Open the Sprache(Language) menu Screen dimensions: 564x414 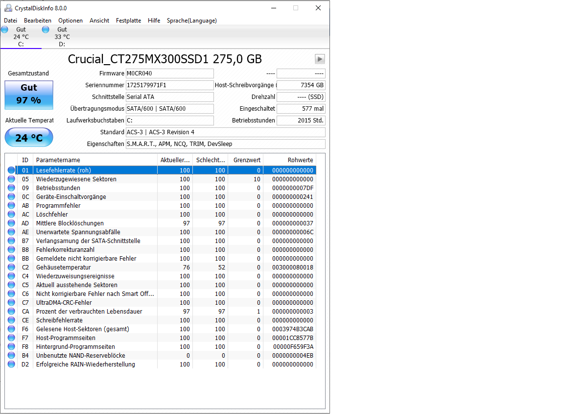192,21
